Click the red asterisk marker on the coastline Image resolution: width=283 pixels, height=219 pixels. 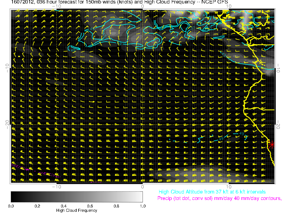click(x=272, y=145)
